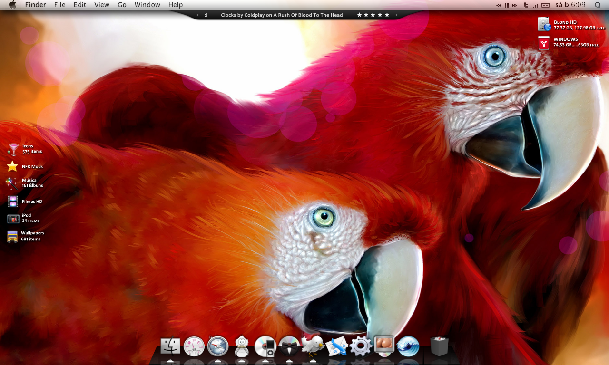Open the Help menu
Image resolution: width=609 pixels, height=365 pixels.
tap(176, 5)
